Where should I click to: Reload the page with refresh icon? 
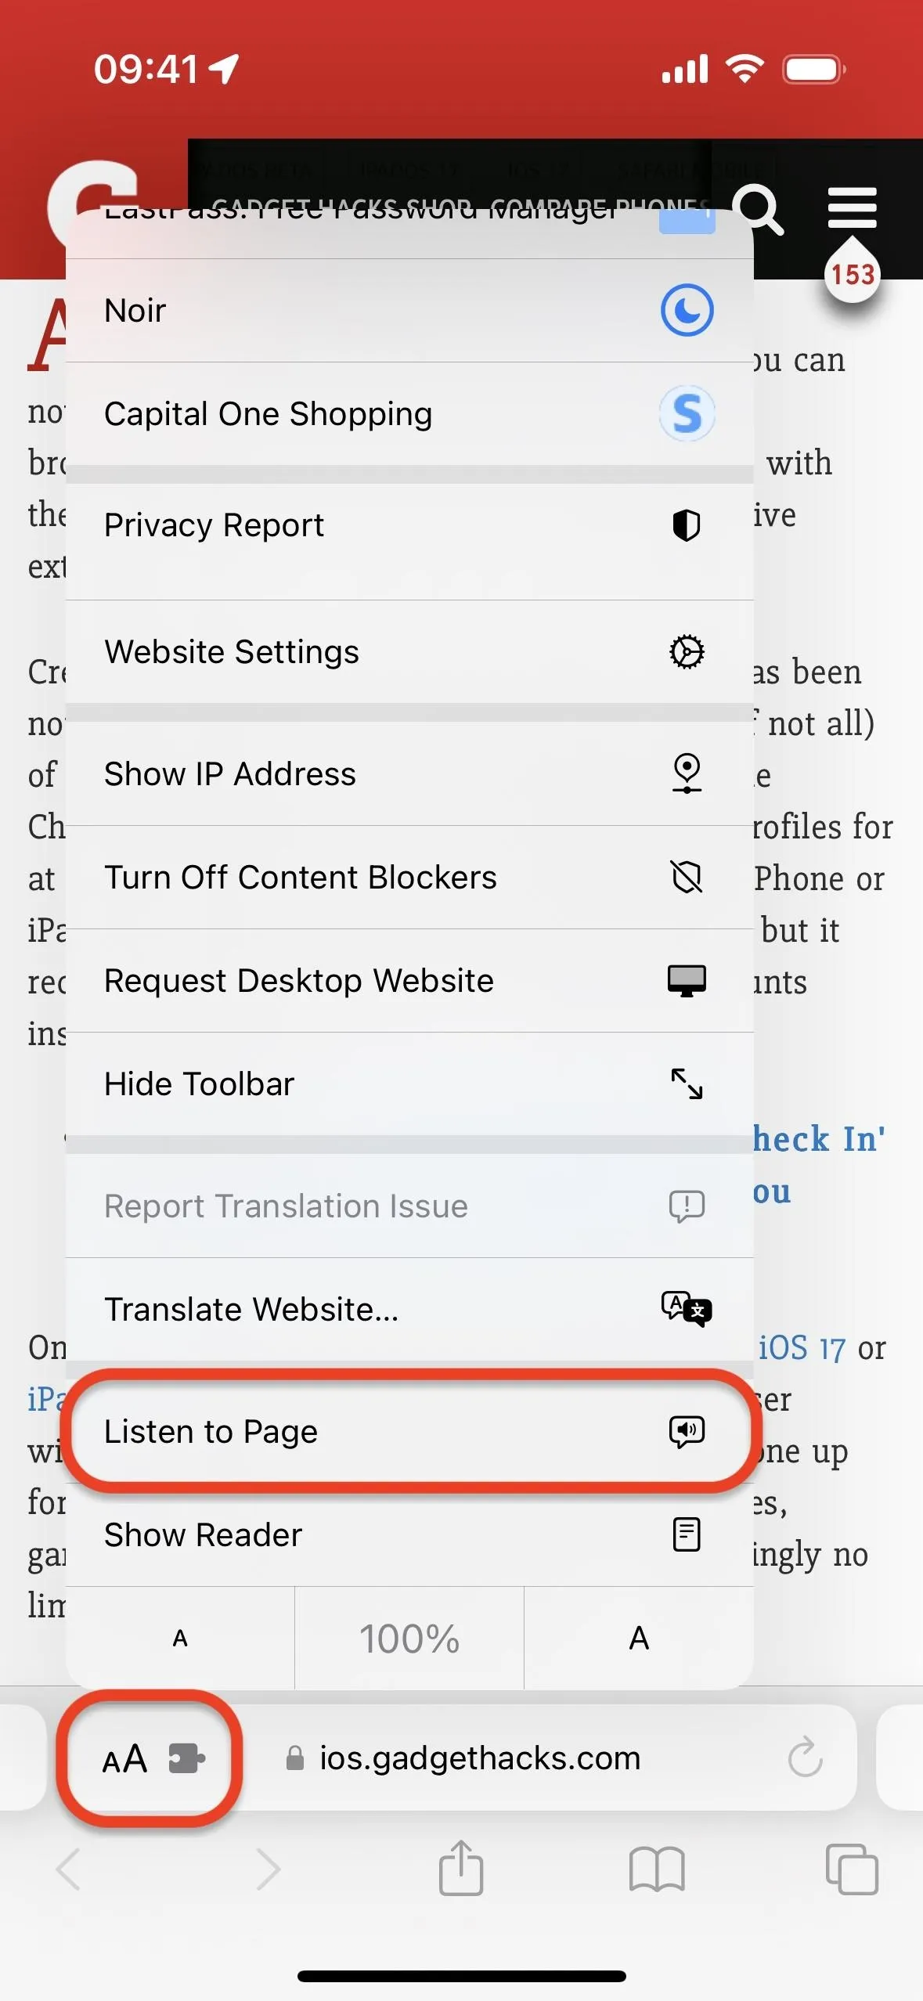(x=805, y=1758)
